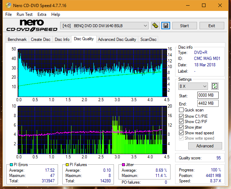Click the End position 4482 MB field
The image size is (231, 189).
208,103
